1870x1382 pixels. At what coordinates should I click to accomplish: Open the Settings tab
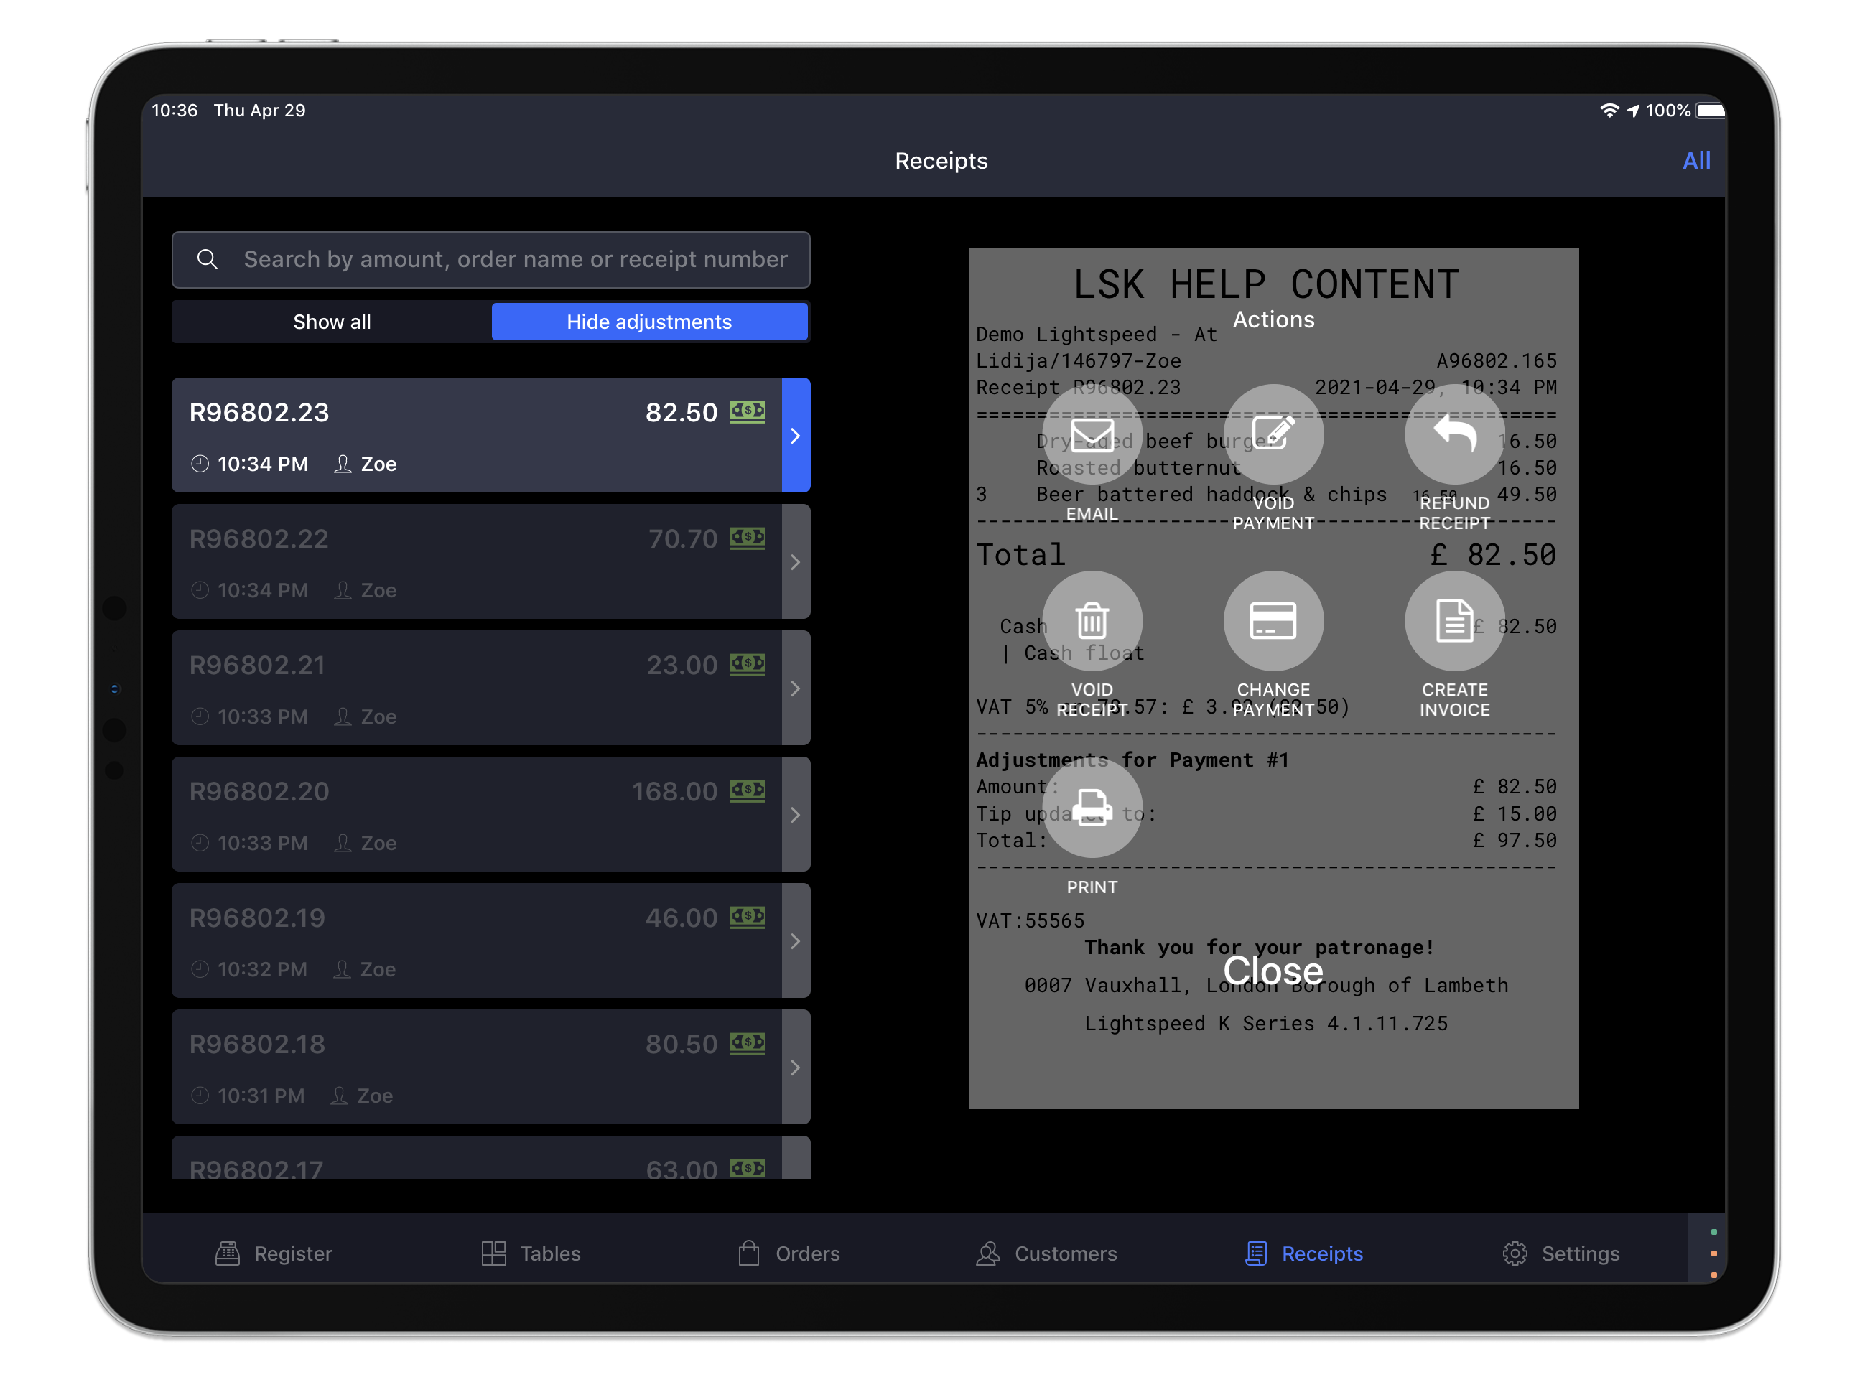pos(1560,1253)
